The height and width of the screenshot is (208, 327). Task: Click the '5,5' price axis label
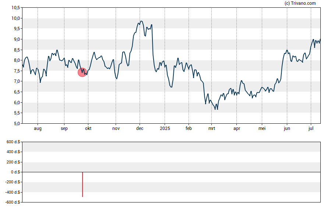pos(17,113)
